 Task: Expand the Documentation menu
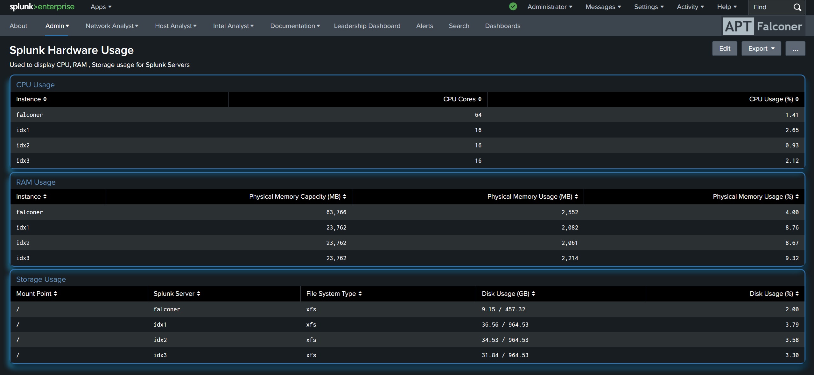pyautogui.click(x=295, y=26)
